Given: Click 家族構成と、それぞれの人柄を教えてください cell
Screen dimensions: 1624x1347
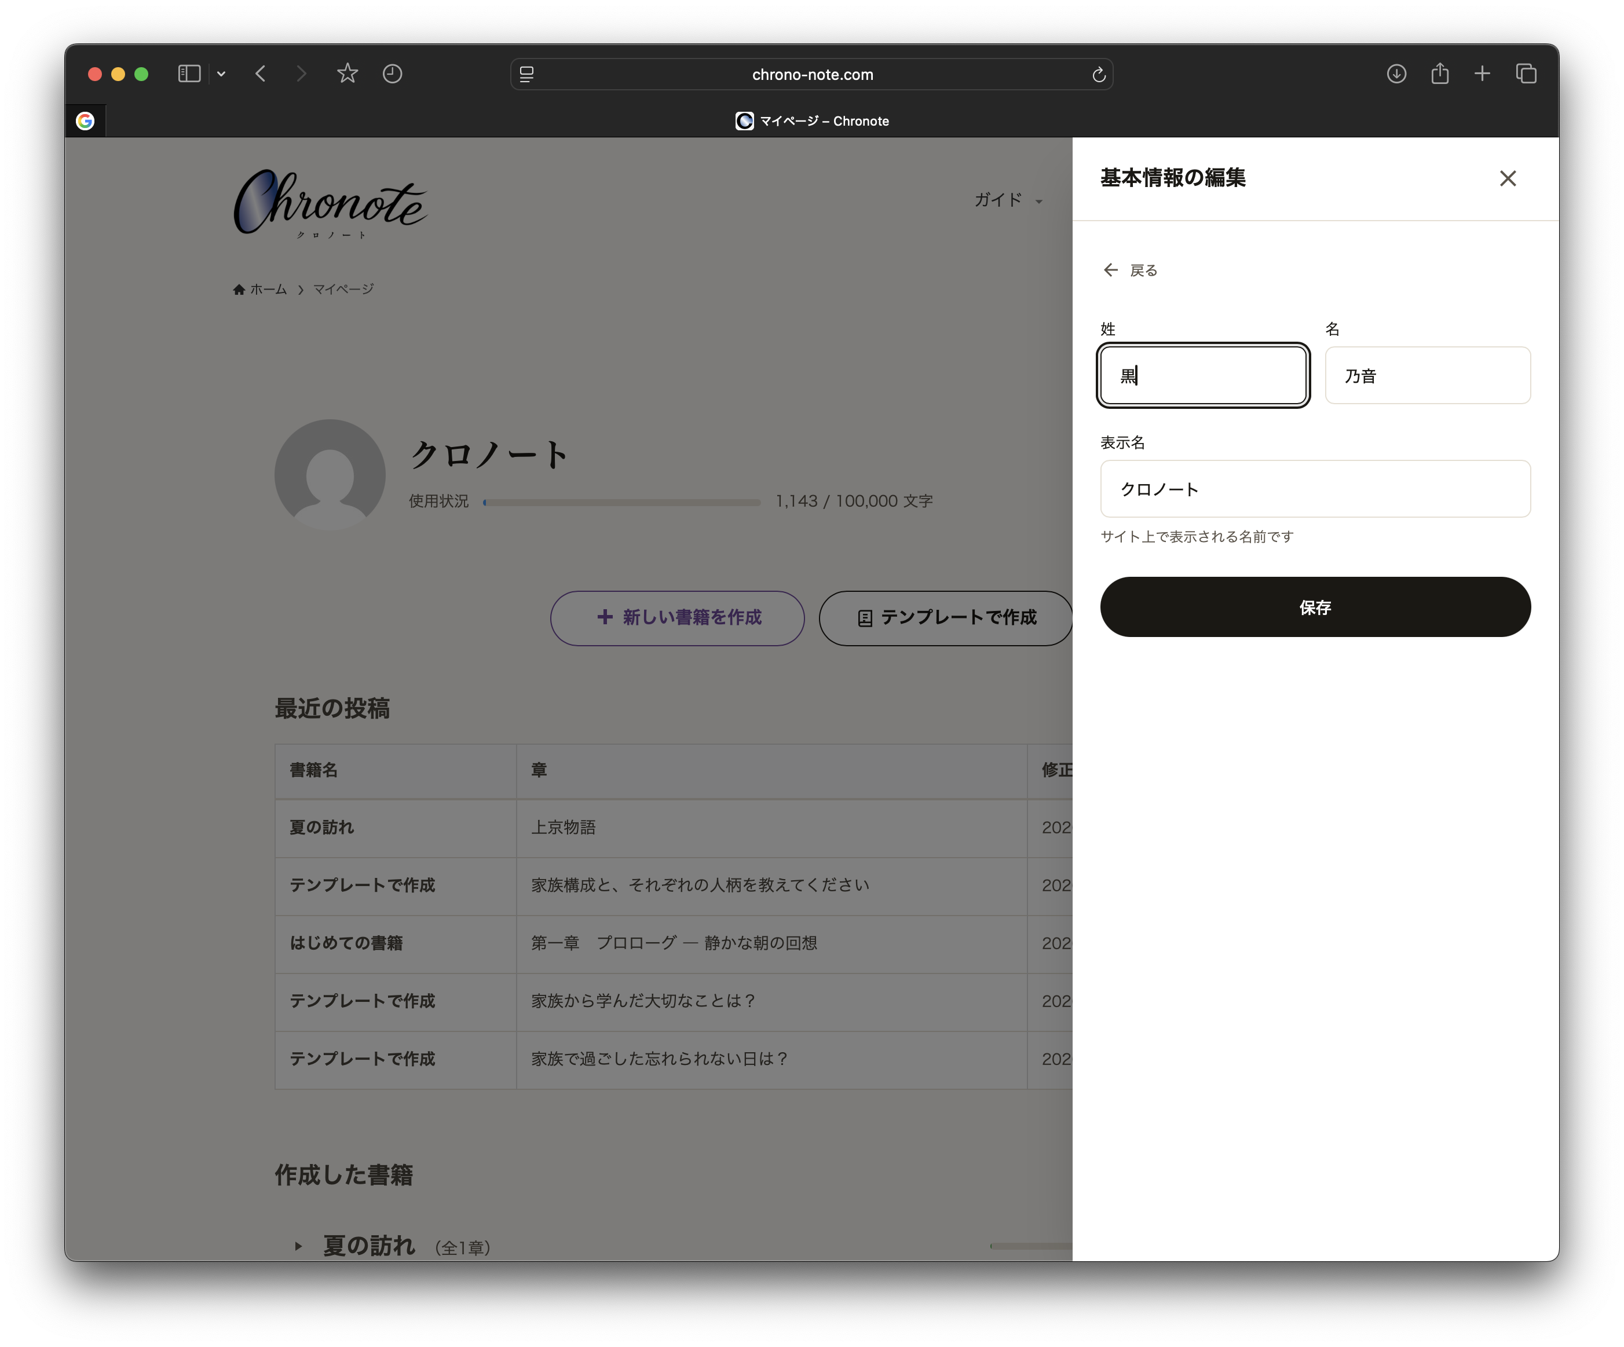Looking at the screenshot, I should point(772,886).
